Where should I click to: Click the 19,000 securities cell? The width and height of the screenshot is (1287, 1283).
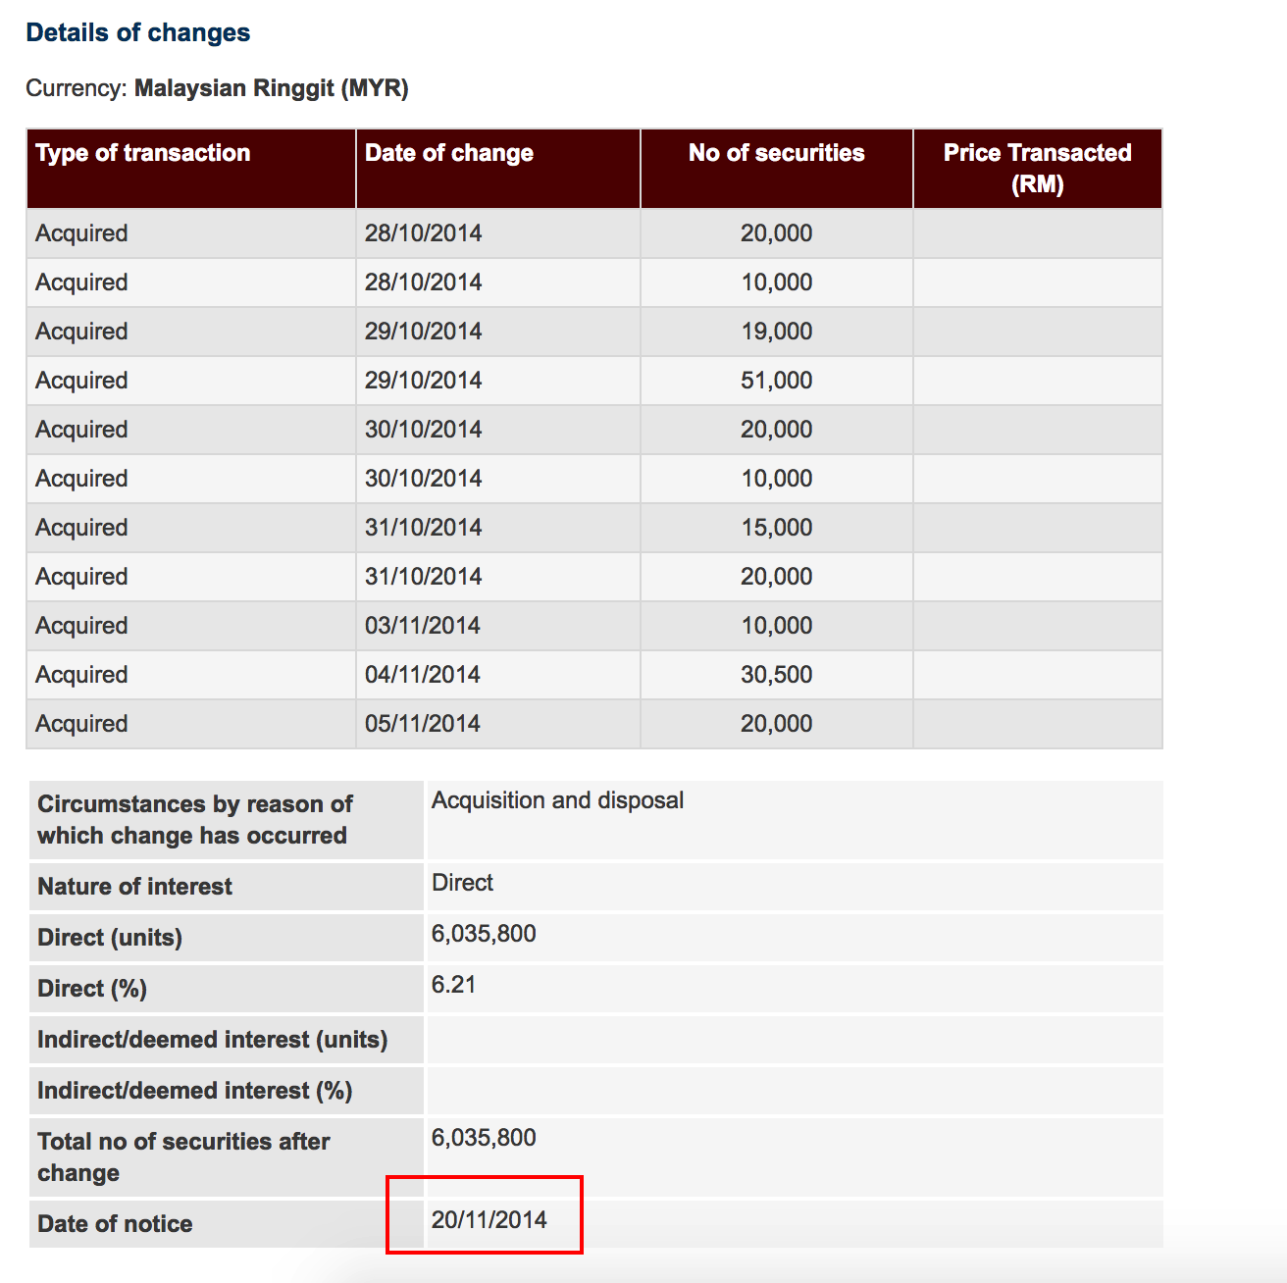coord(776,332)
